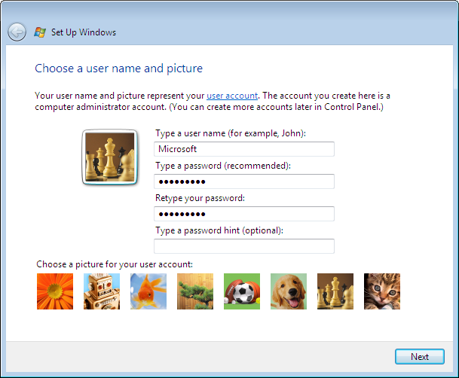Click into the password field
This screenshot has width=459, height=378.
[x=244, y=181]
